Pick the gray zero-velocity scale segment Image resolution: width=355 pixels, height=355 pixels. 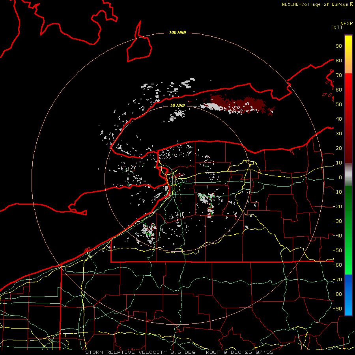point(348,174)
